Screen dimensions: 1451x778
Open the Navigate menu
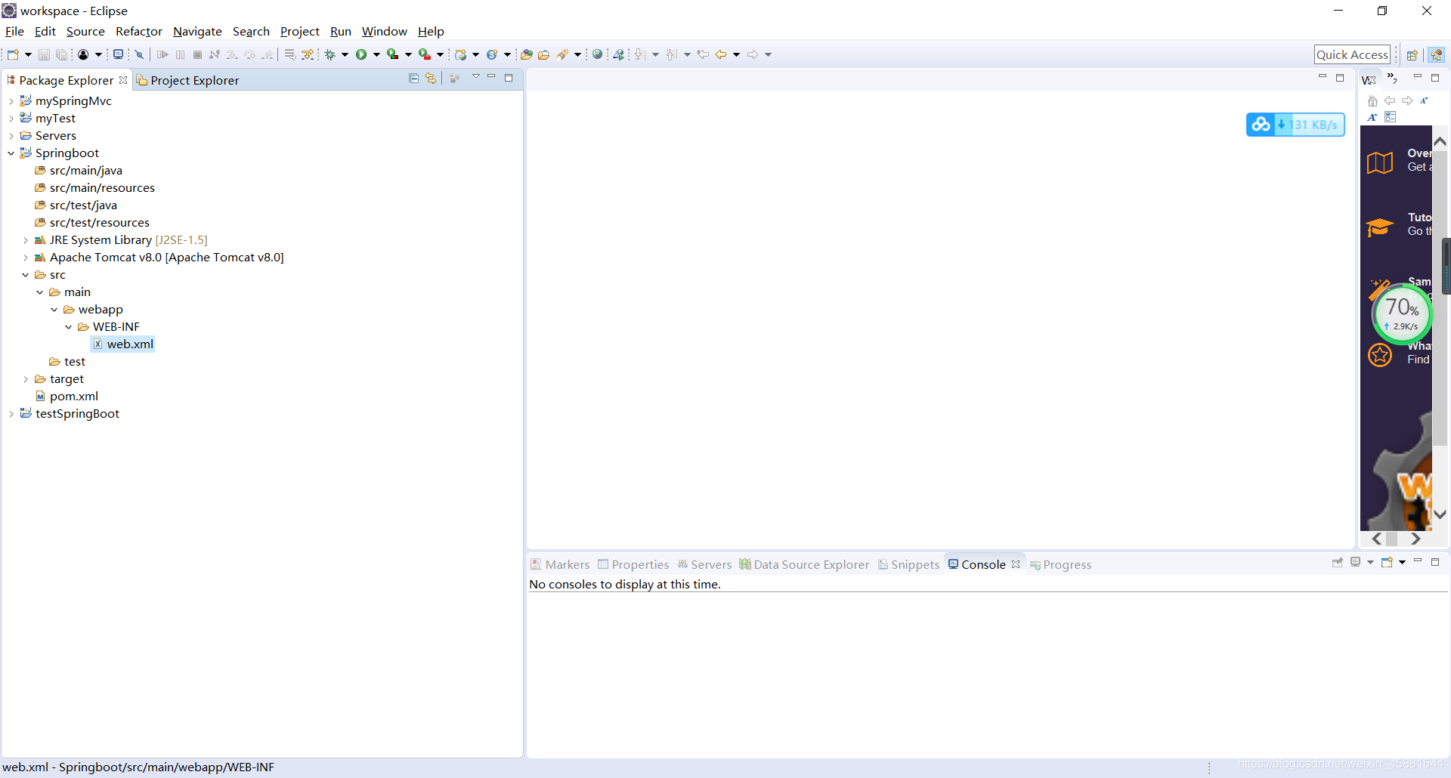tap(197, 32)
